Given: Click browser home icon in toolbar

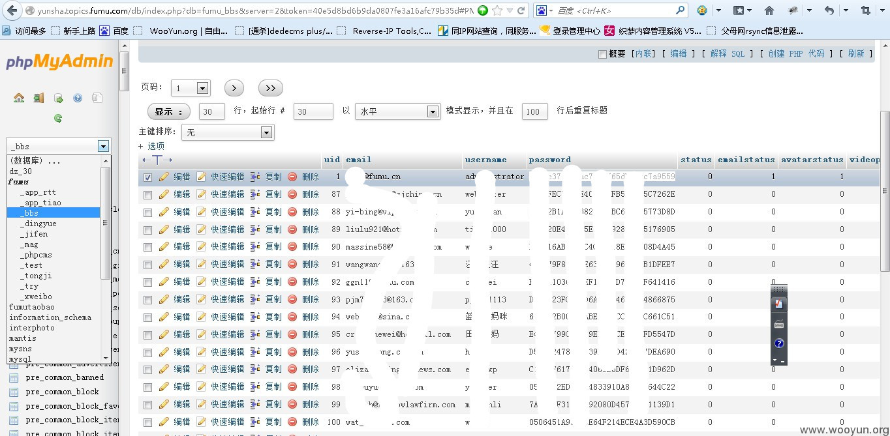Looking at the screenshot, I should pyautogui.click(x=769, y=10).
